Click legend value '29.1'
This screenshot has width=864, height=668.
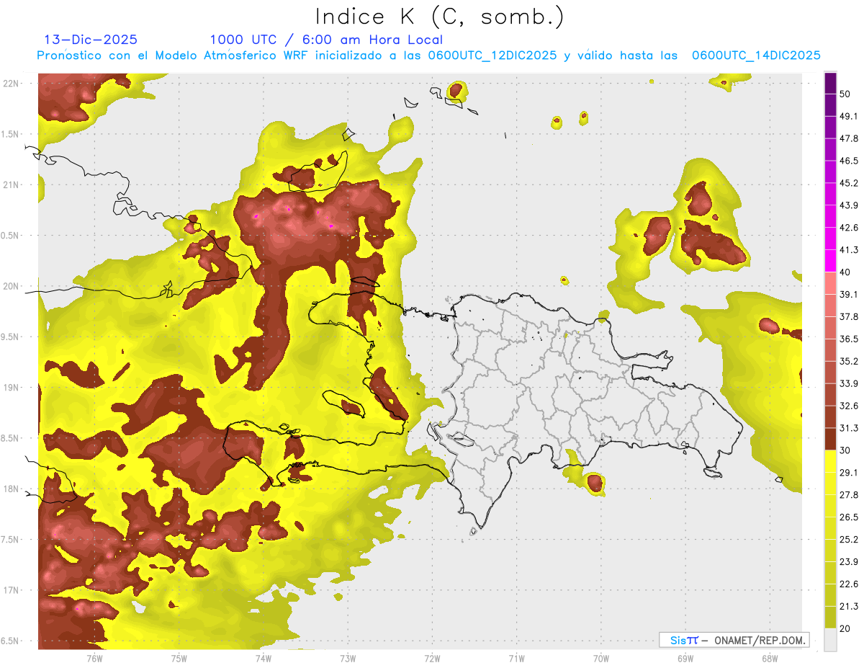pyautogui.click(x=848, y=473)
